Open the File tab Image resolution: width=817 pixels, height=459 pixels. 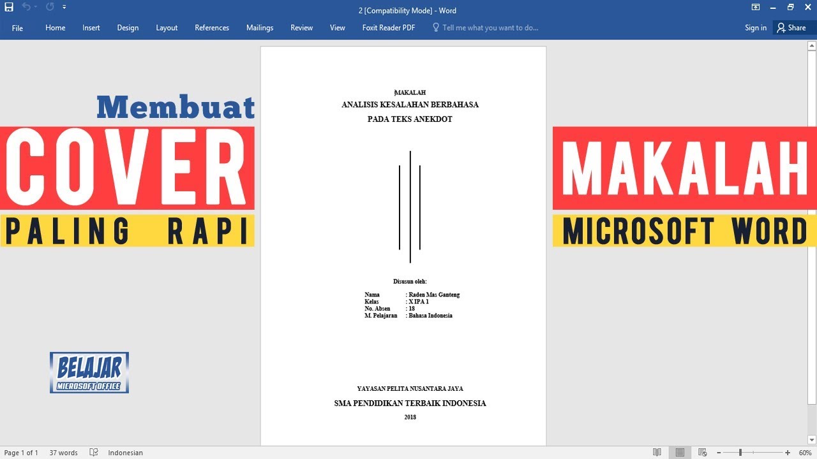tap(17, 28)
